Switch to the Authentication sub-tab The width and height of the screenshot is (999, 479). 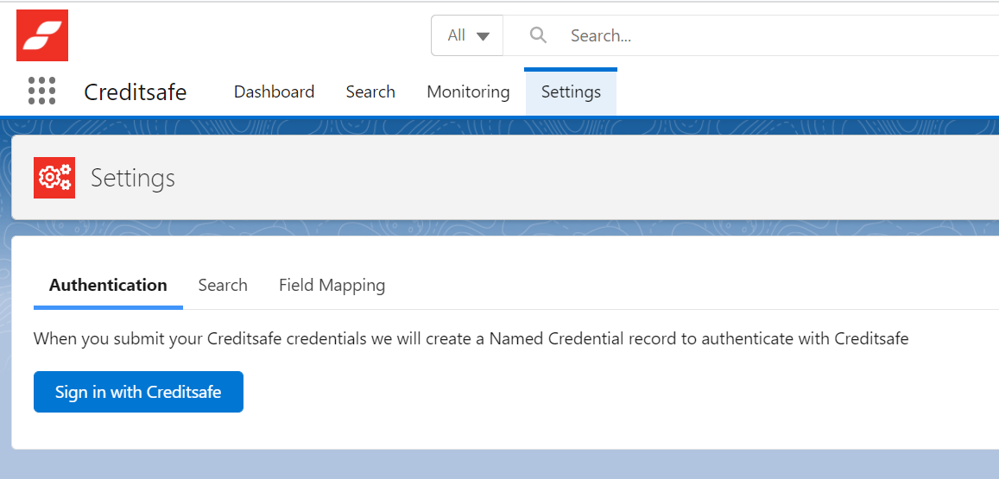pos(108,285)
